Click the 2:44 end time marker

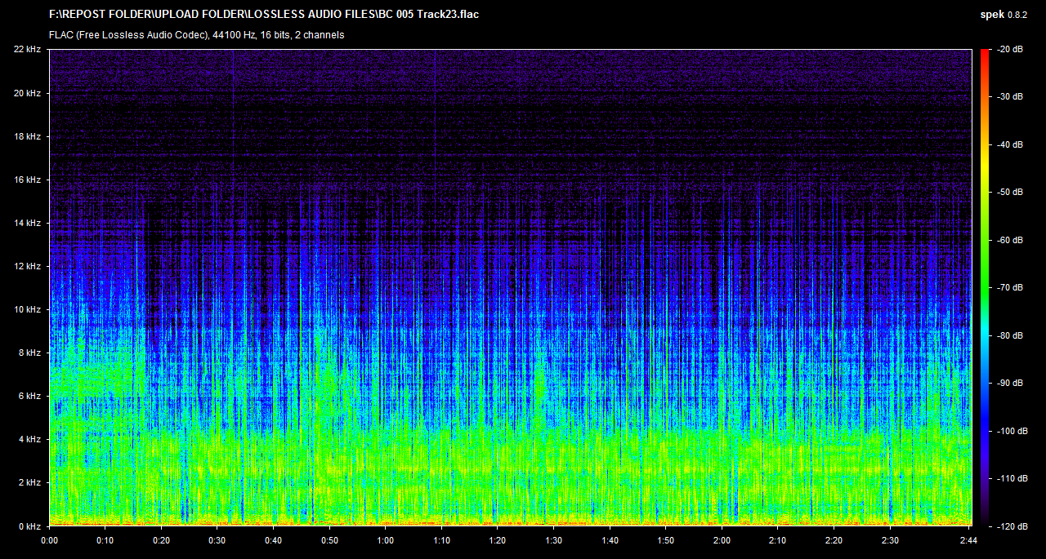click(x=969, y=540)
